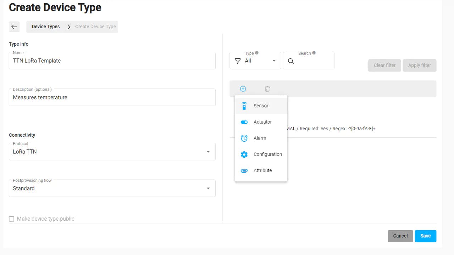Open the Protocol dropdown arrow

tap(208, 152)
